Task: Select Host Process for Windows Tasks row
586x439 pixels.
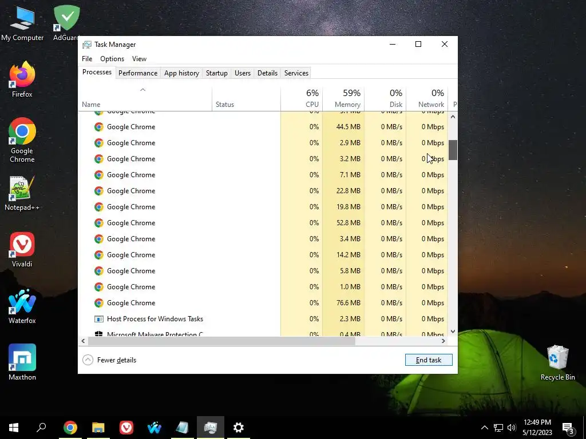Action: coord(263,319)
